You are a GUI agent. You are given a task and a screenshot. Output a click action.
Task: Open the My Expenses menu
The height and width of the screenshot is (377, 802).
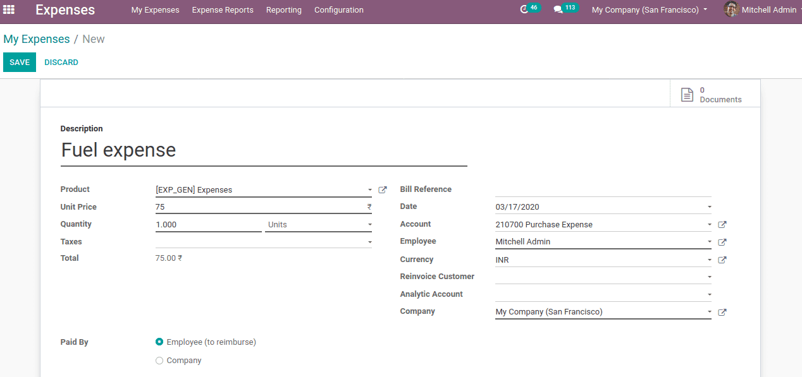(x=155, y=10)
